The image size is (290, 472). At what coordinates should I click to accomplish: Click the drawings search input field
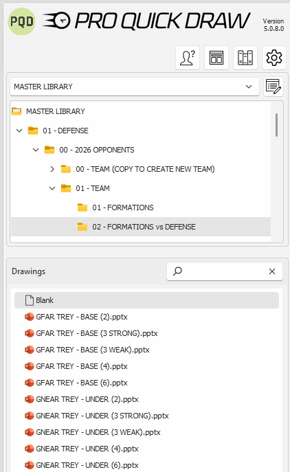pos(225,271)
